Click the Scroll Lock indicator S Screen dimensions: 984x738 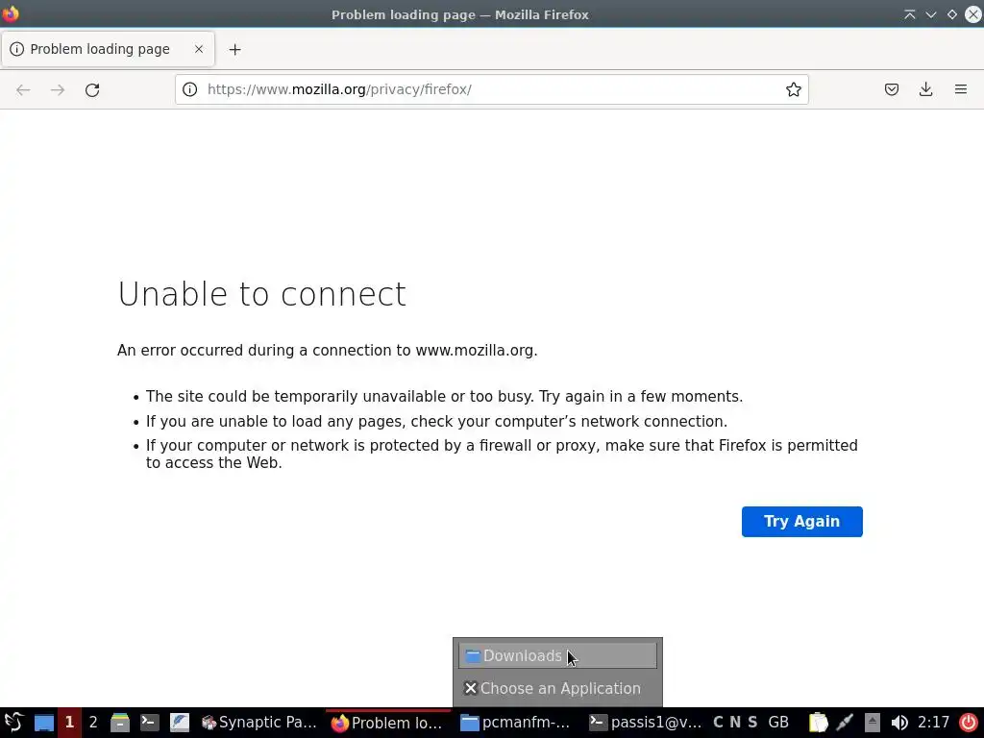(x=752, y=723)
